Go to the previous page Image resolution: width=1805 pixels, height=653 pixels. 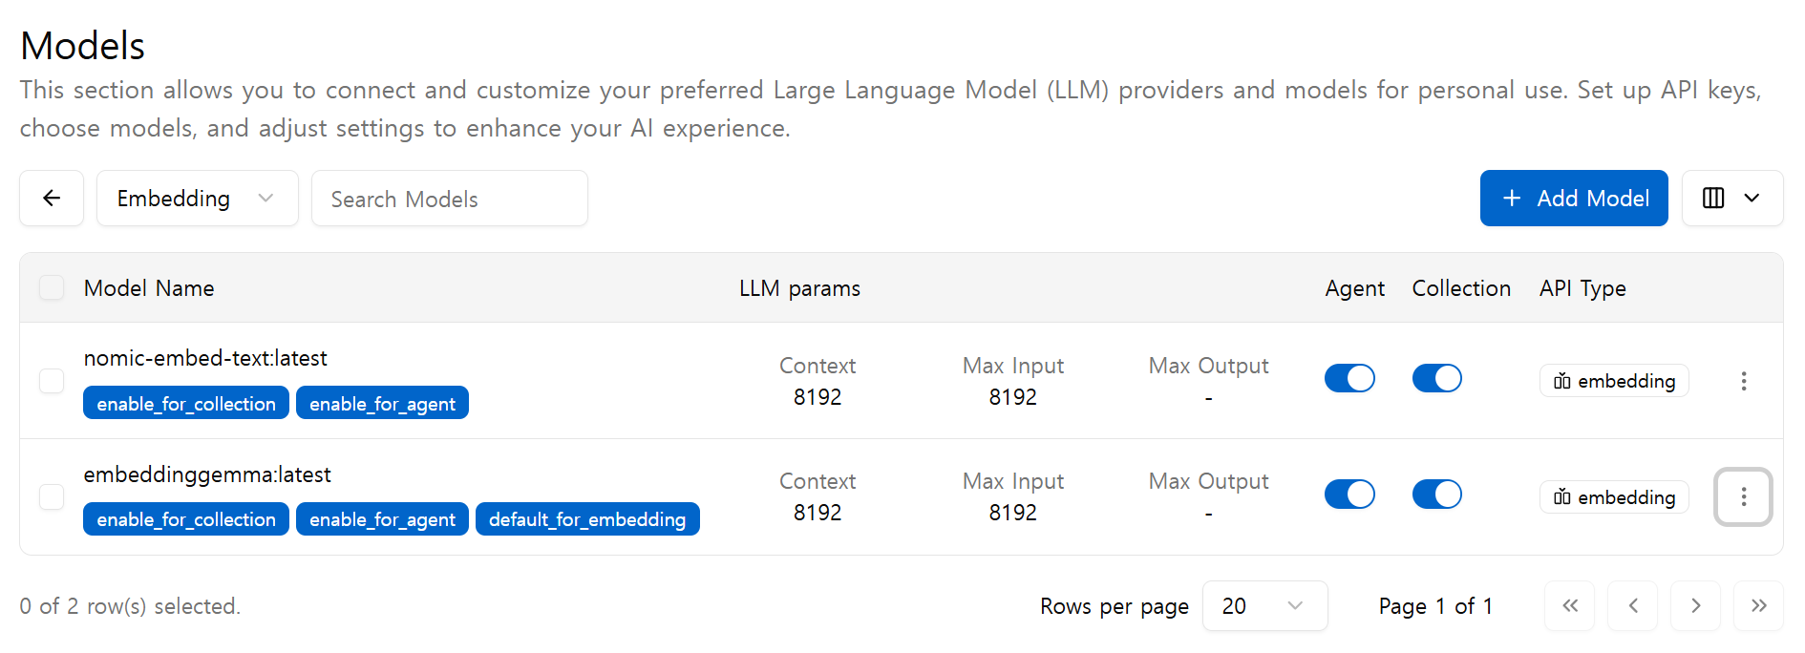coord(1632,606)
